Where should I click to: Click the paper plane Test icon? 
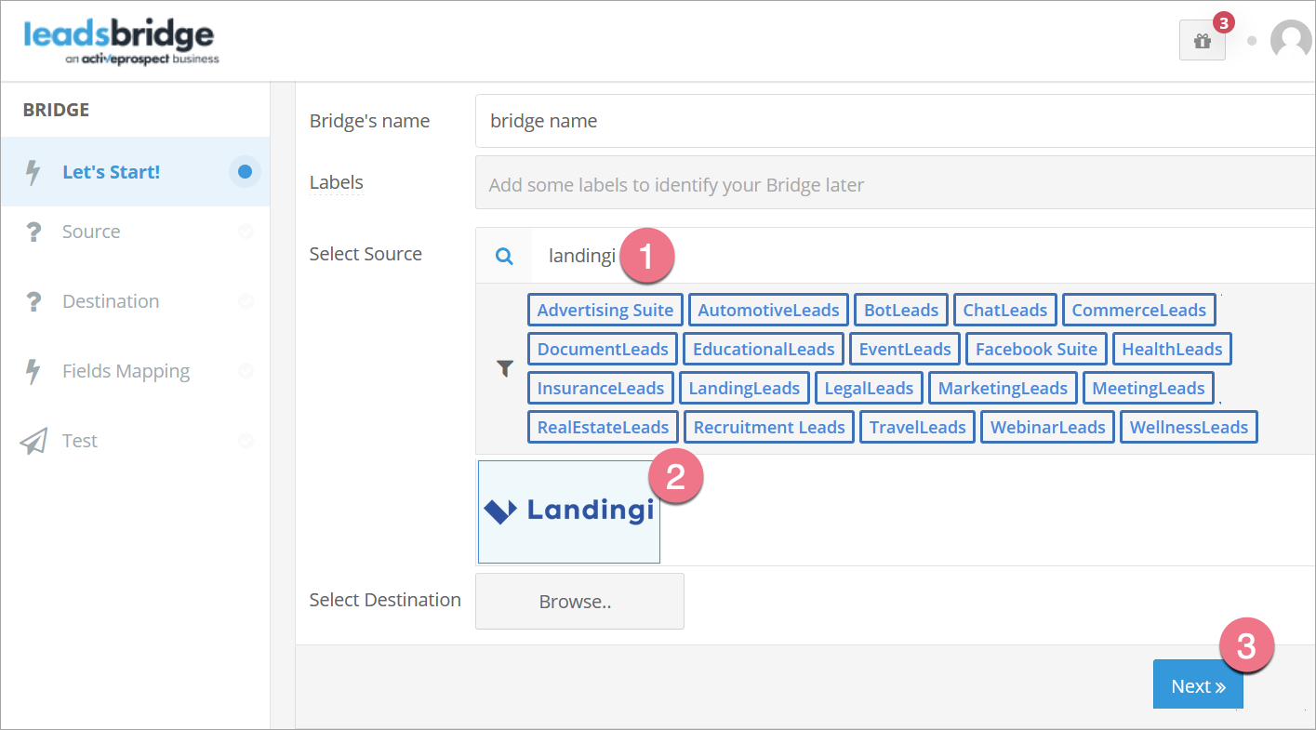(33, 441)
